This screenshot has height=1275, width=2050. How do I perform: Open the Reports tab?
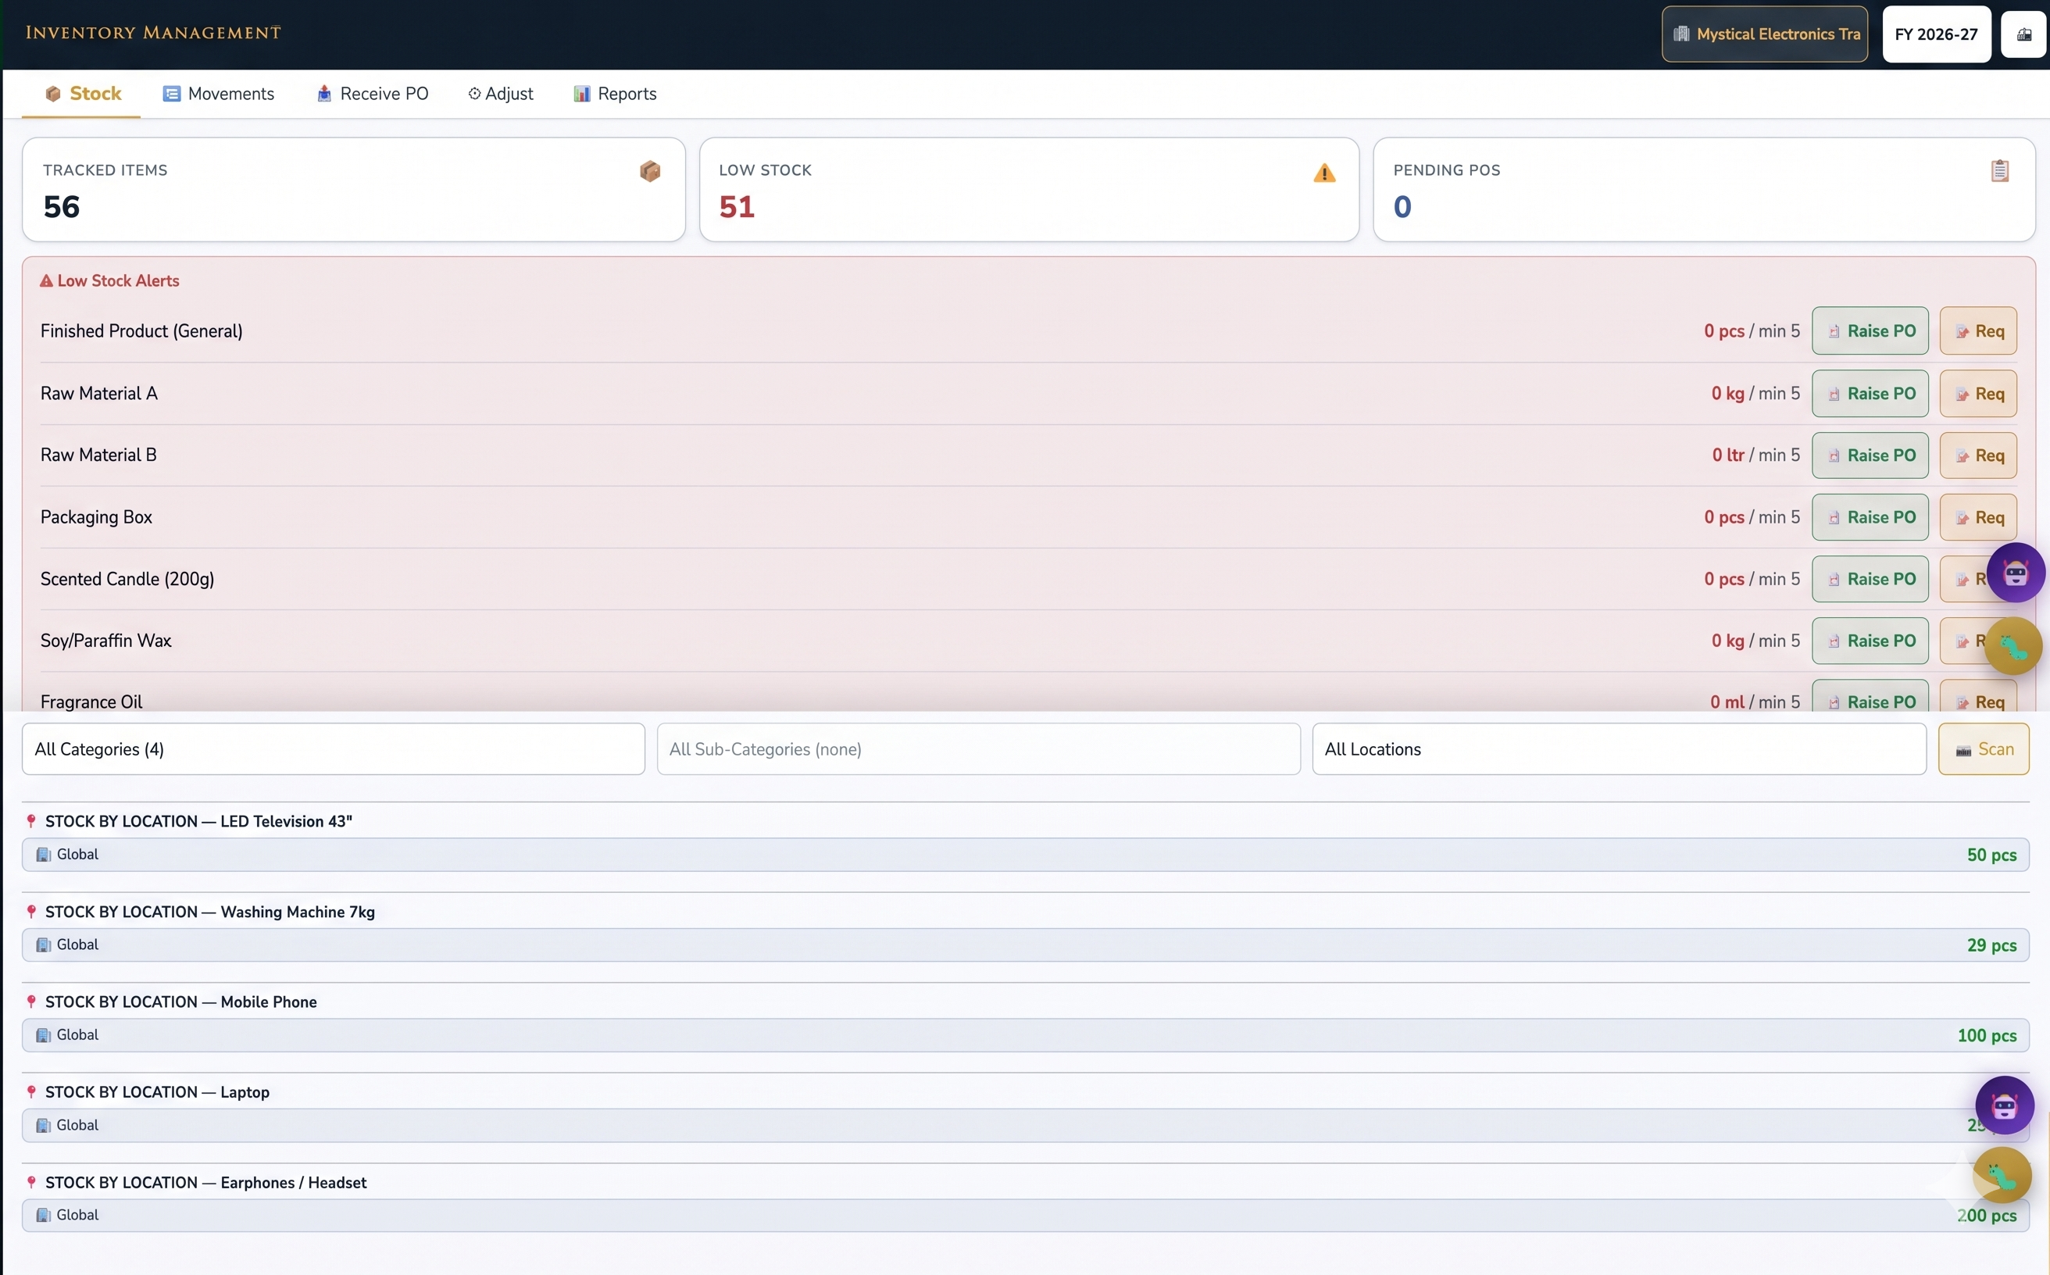(x=614, y=94)
